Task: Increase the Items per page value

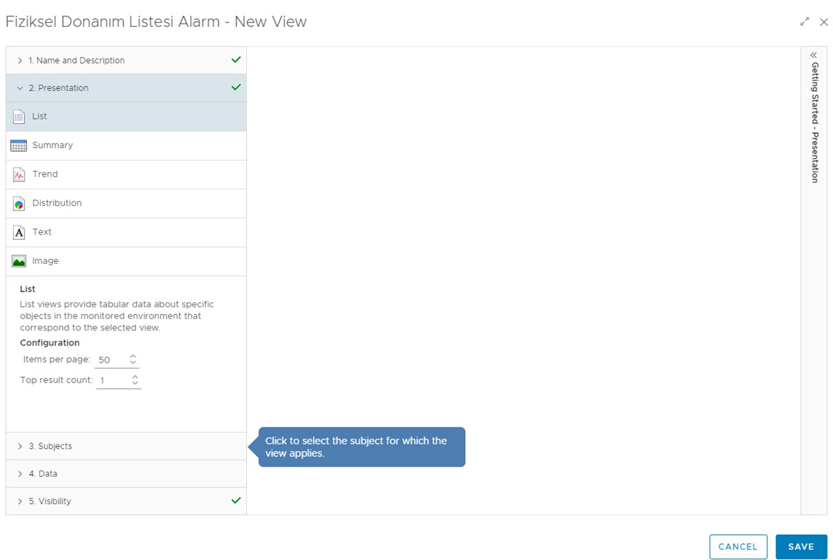Action: click(x=133, y=356)
